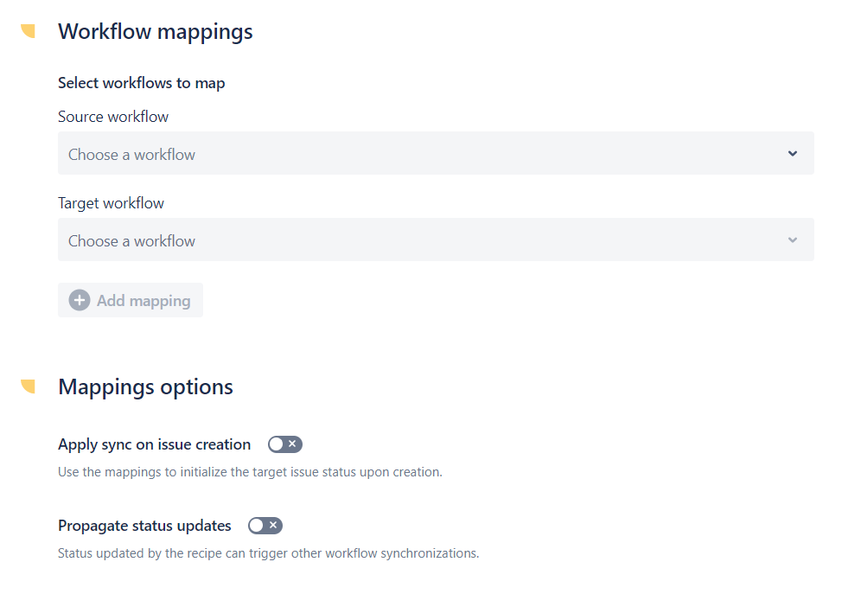Image resolution: width=861 pixels, height=613 pixels.
Task: Open the Source workflow dropdown
Action: [x=435, y=153]
